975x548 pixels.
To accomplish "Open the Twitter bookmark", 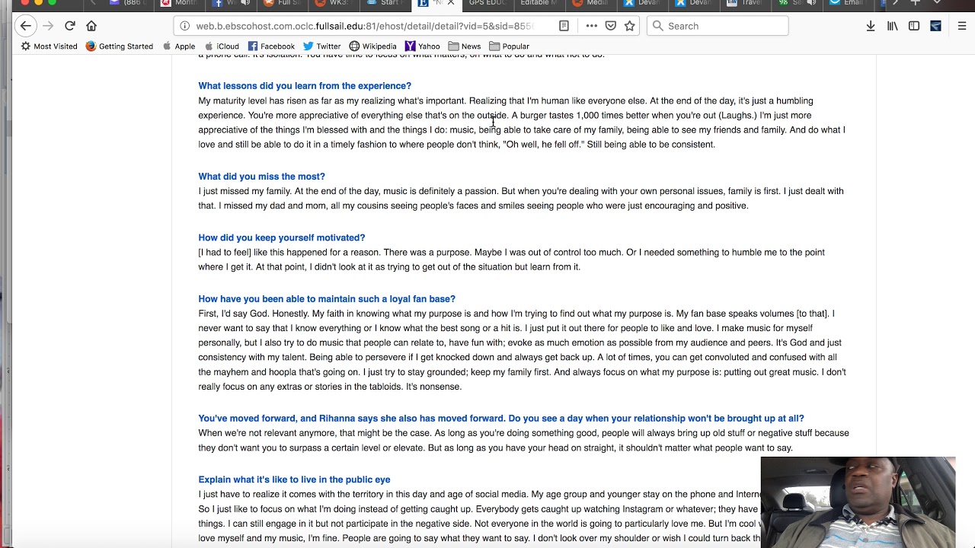I will pyautogui.click(x=321, y=46).
